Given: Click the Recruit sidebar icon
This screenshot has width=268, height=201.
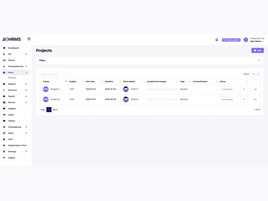Looking at the screenshot, I should click(4, 102).
